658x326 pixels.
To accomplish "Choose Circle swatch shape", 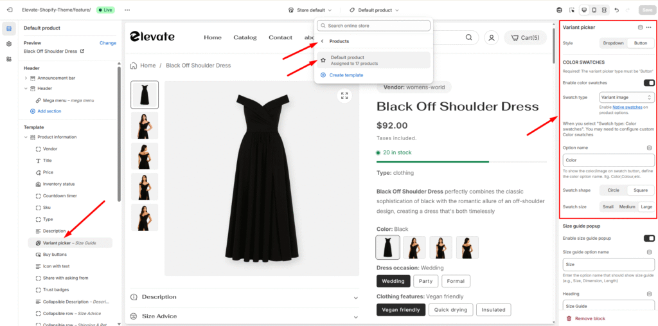I will 614,190.
